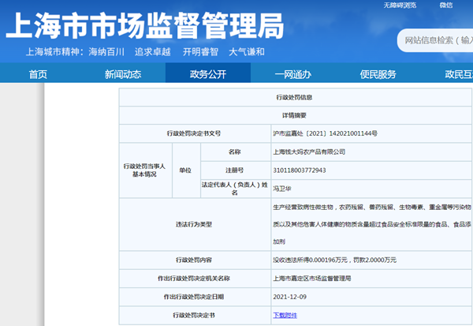The image size is (473, 326).
Task: Open the 一网通办 navigation tab
Action: tap(293, 74)
